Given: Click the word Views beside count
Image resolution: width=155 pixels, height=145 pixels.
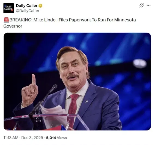Looking at the screenshot, I should tap(62, 138).
